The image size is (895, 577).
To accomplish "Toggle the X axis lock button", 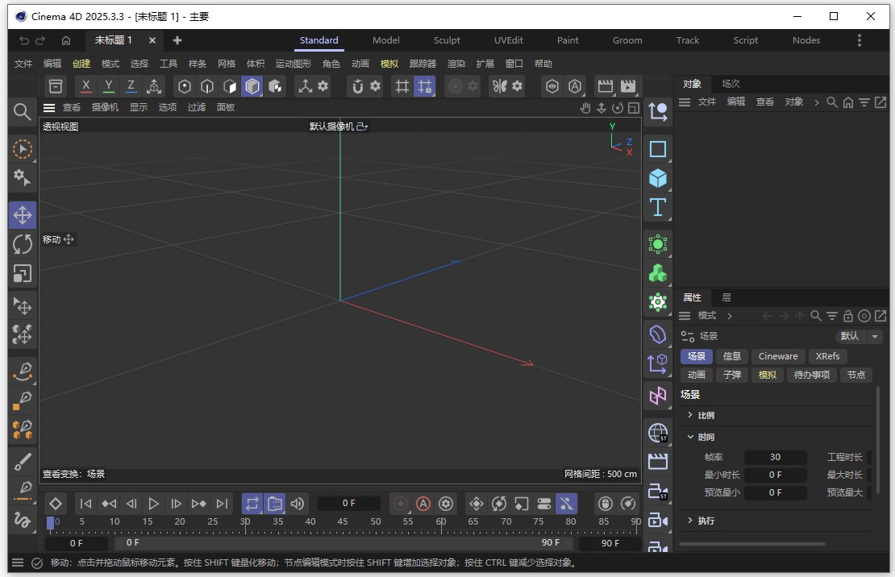I will [x=85, y=86].
